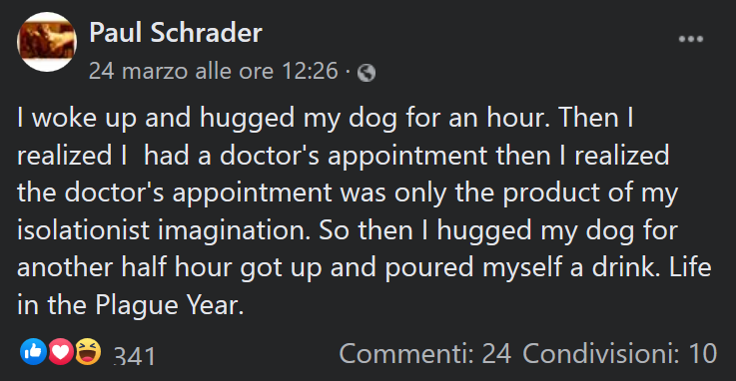Image resolution: width=736 pixels, height=381 pixels.
Task: Click the globe Public audience icon
Action: [x=367, y=73]
